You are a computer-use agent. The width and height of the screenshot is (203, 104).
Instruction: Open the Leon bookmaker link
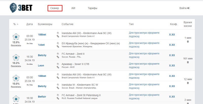pyautogui.click(x=41, y=65)
